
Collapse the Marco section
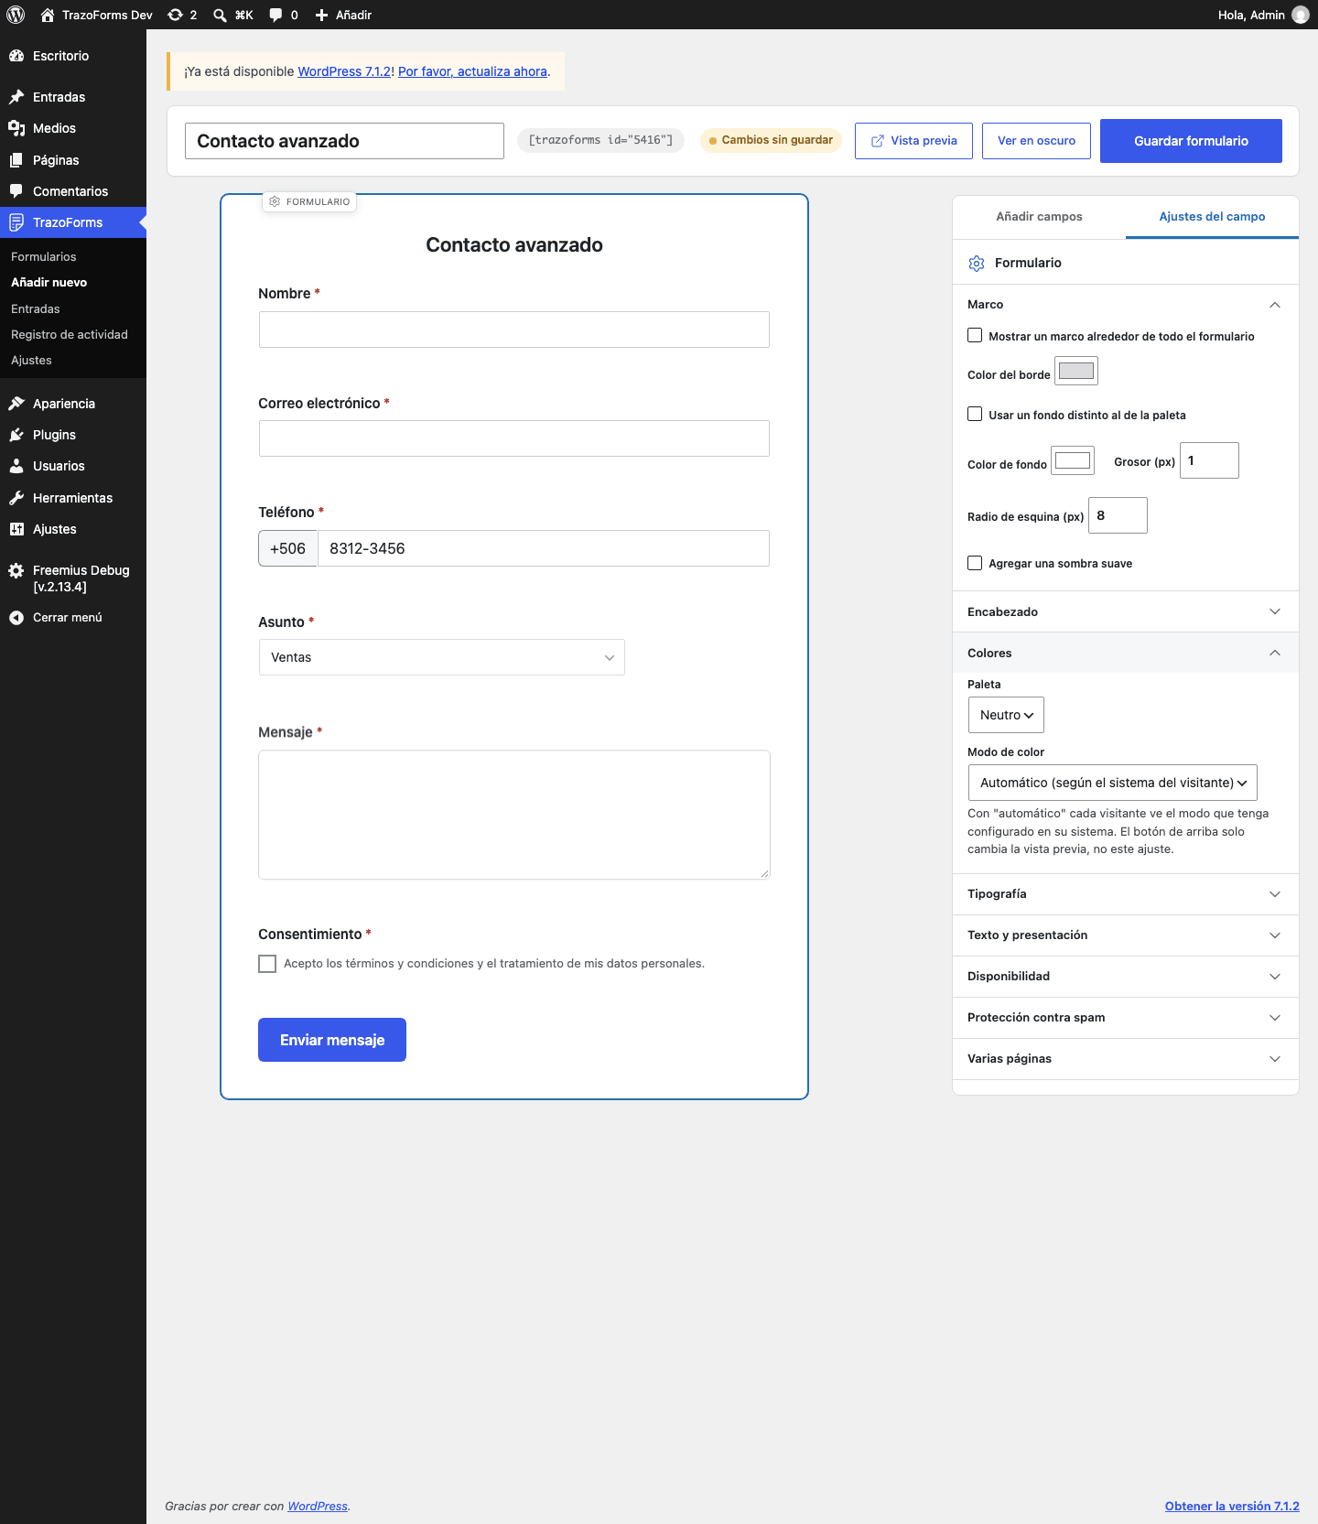click(1126, 305)
